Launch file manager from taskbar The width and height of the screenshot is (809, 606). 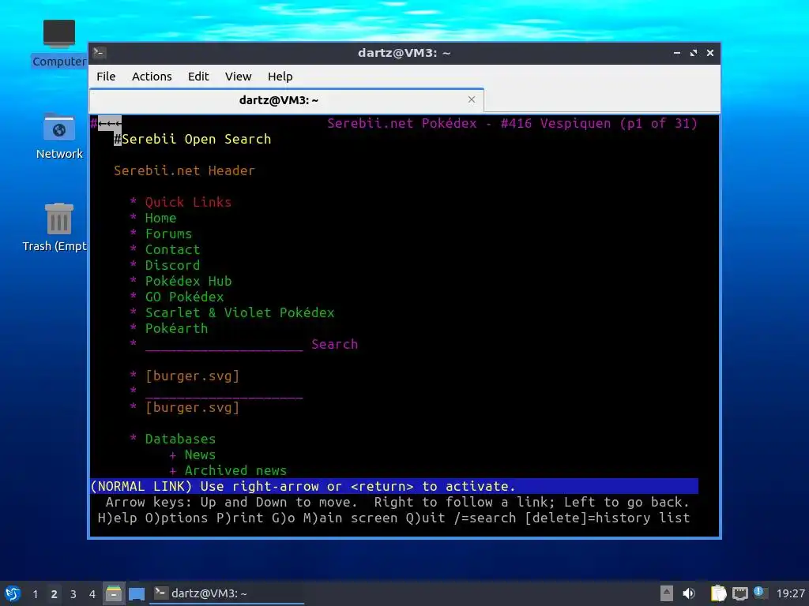click(x=114, y=593)
